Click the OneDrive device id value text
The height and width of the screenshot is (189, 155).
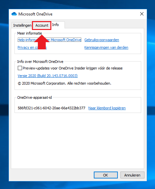point(51,108)
